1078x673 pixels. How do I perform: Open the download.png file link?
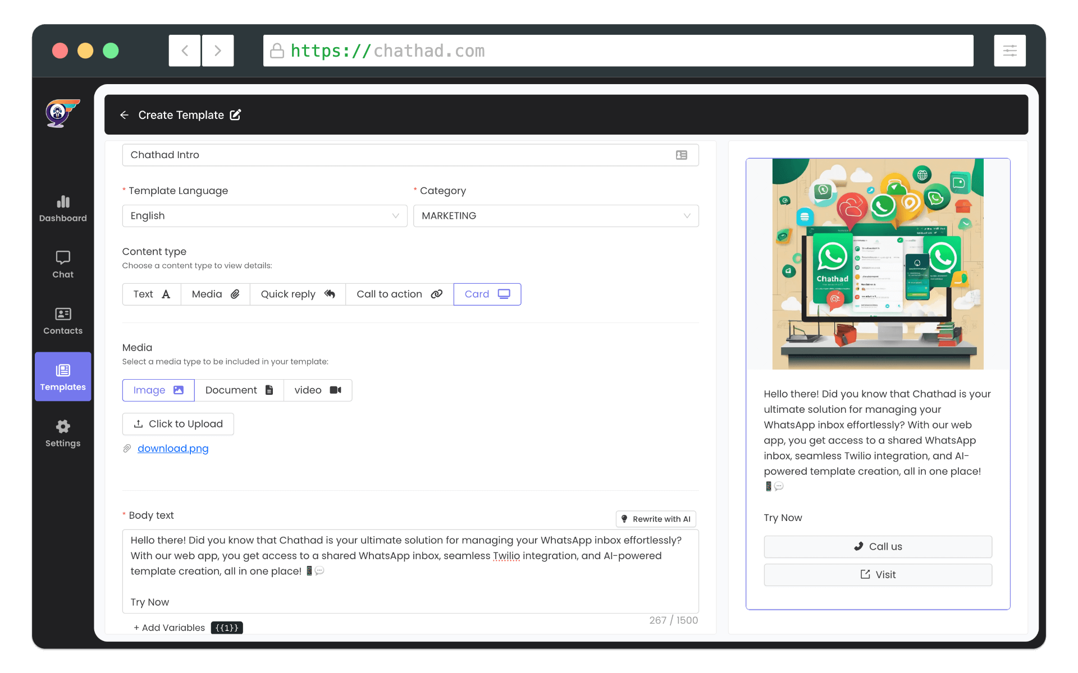pyautogui.click(x=173, y=449)
